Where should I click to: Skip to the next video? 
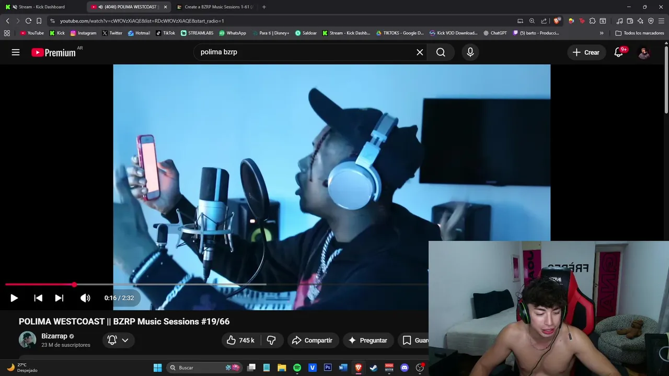pos(59,298)
